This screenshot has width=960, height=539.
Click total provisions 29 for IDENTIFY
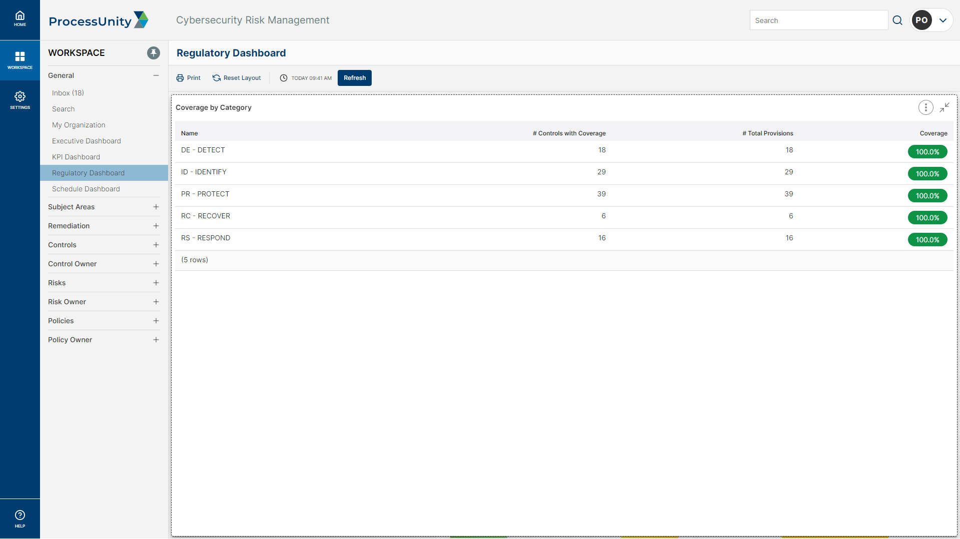point(789,172)
